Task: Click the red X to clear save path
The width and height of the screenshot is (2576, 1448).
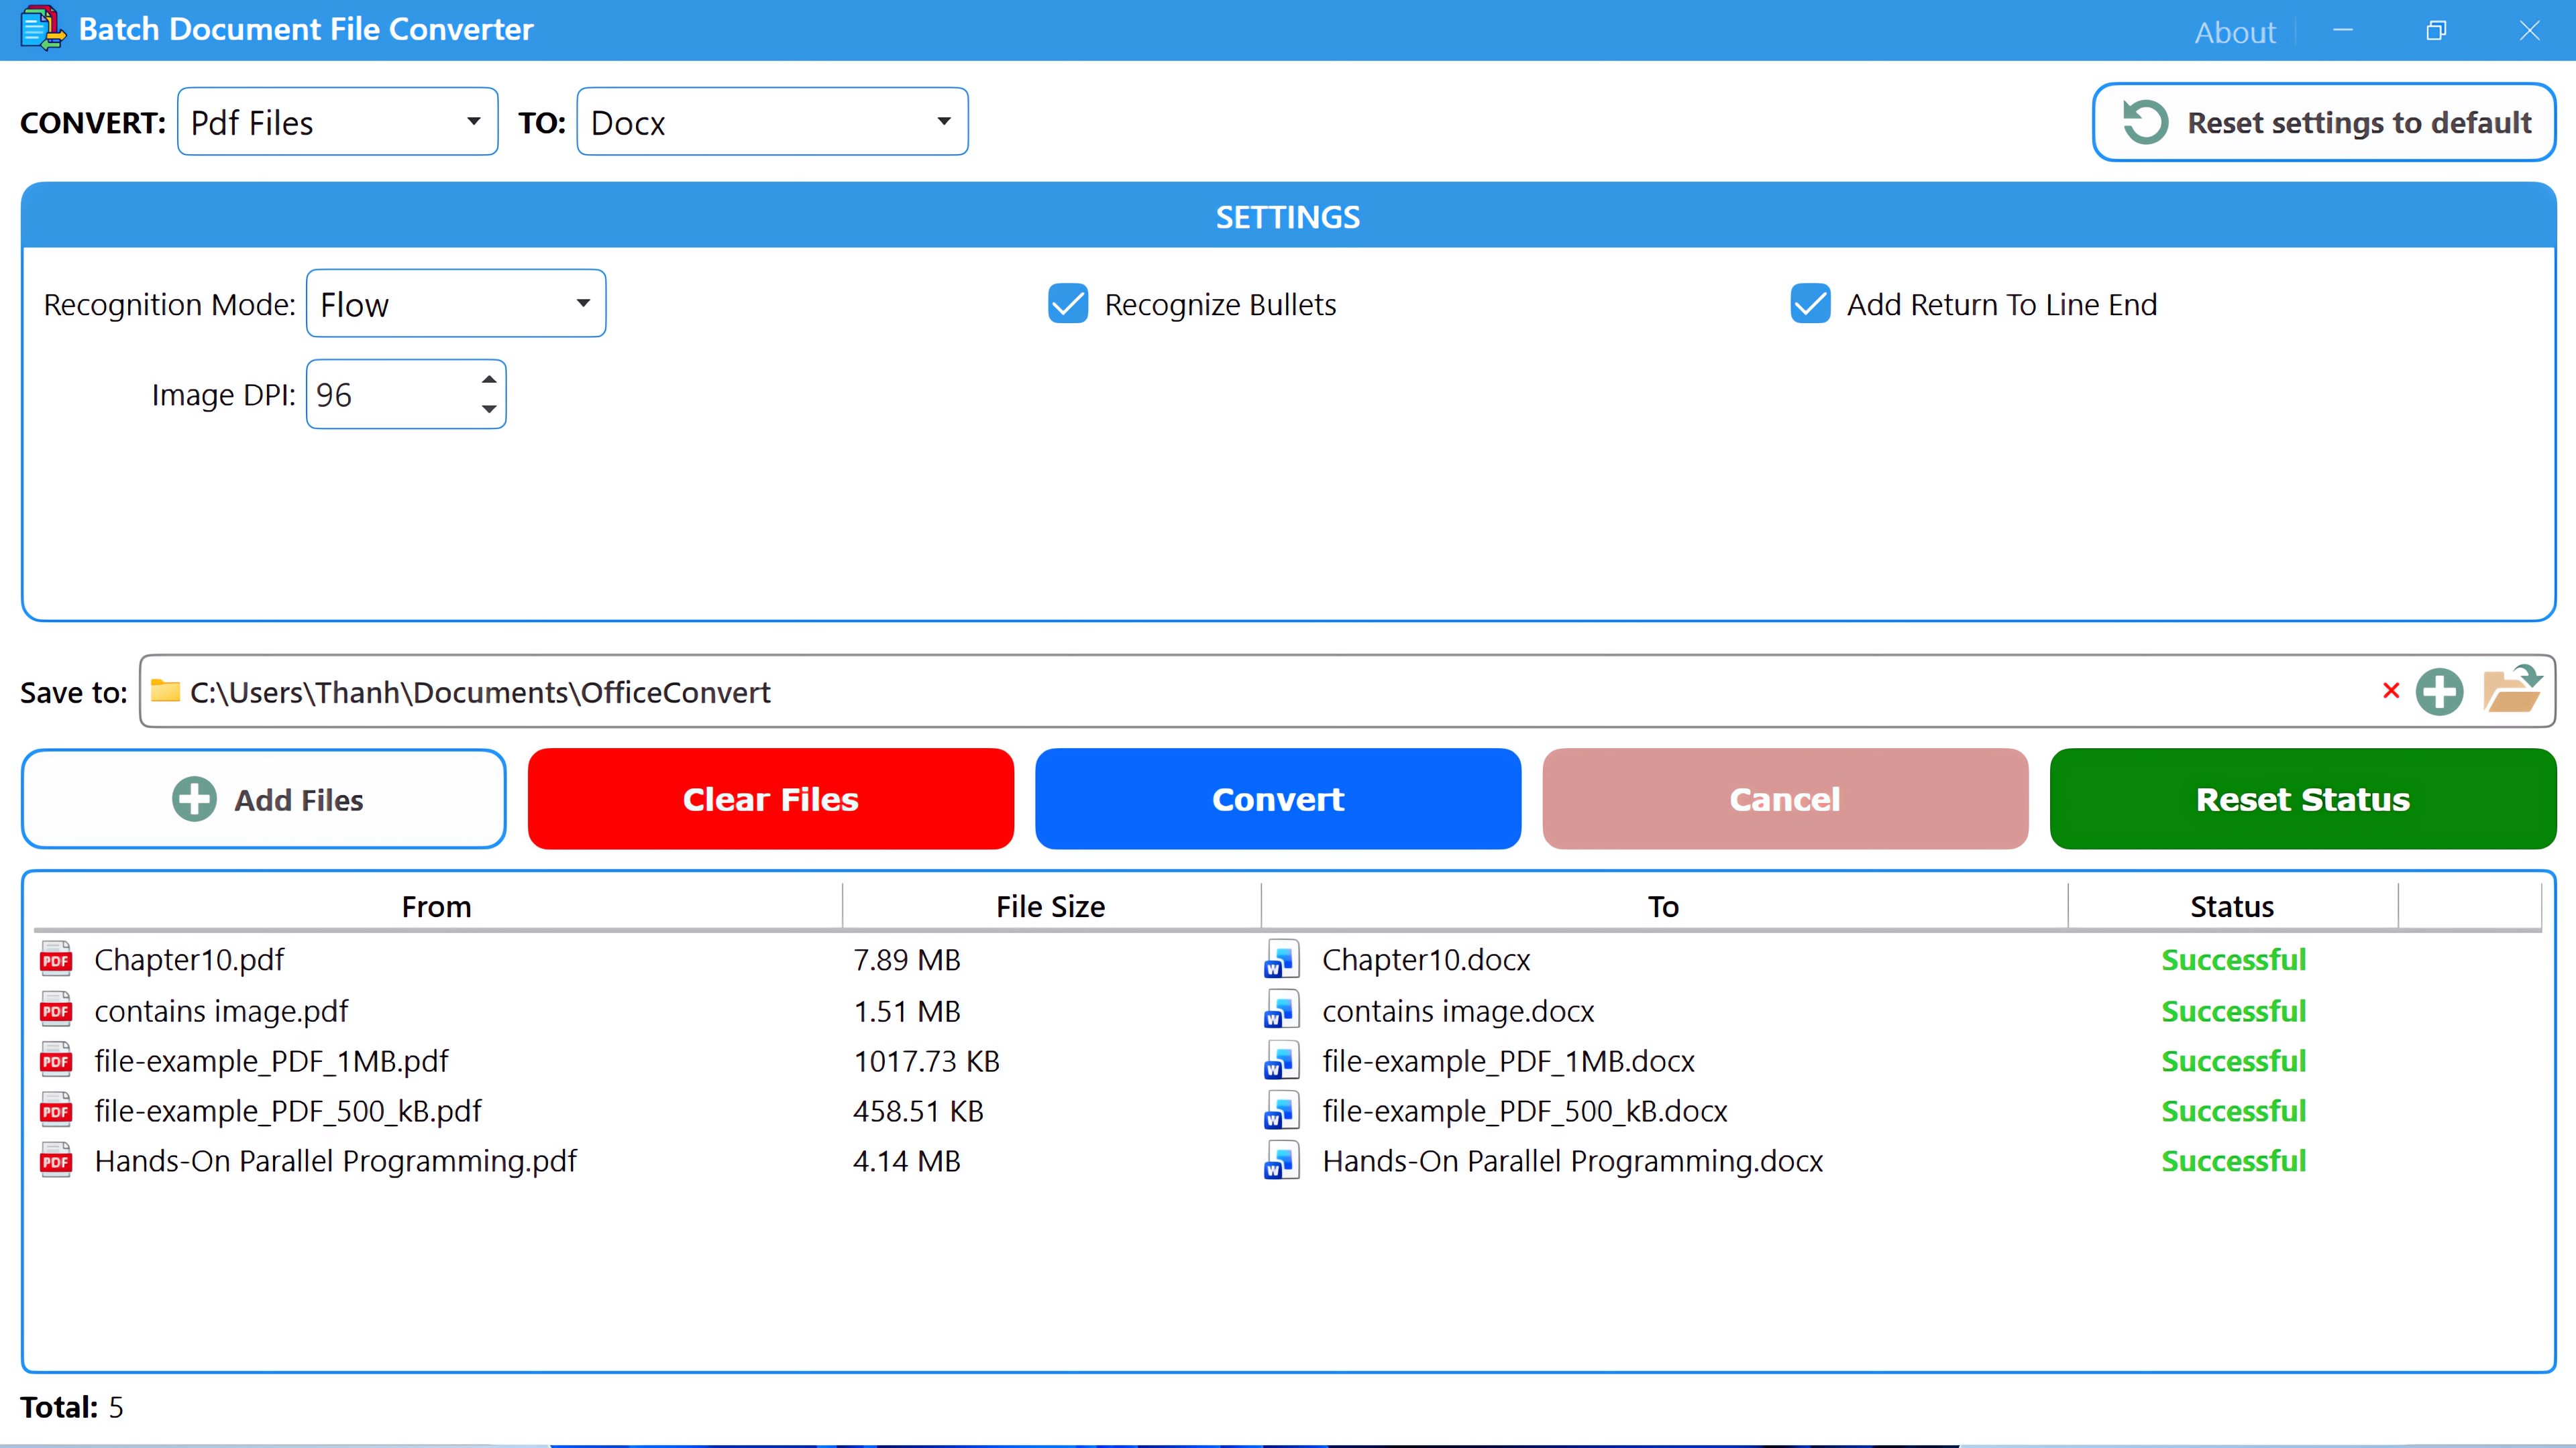Action: pos(2391,690)
